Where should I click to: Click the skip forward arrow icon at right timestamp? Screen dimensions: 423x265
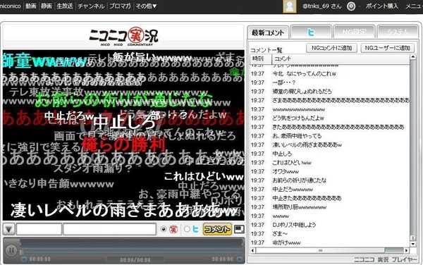click(x=239, y=259)
